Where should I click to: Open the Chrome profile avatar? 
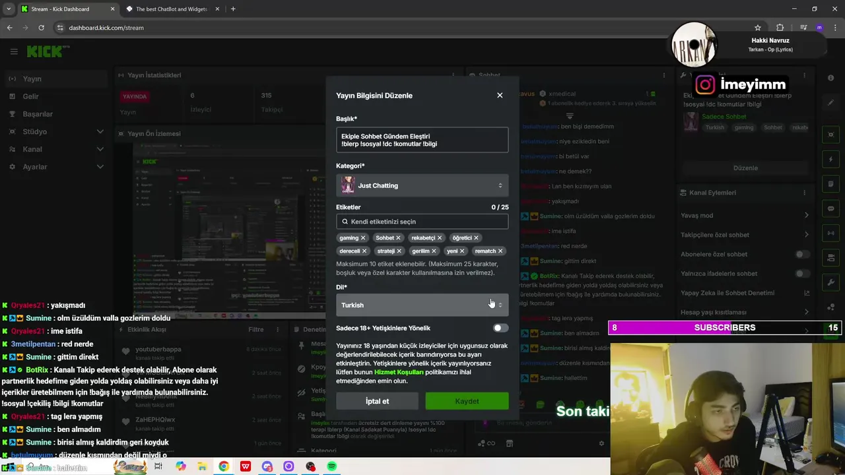point(819,28)
